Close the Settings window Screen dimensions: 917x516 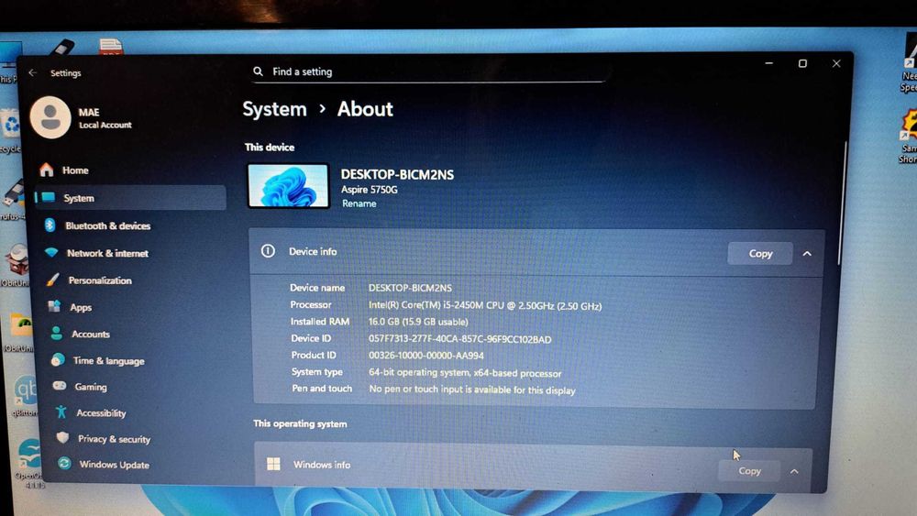coord(836,63)
